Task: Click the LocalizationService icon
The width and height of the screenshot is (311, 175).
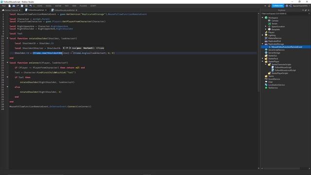Action: pos(266,85)
